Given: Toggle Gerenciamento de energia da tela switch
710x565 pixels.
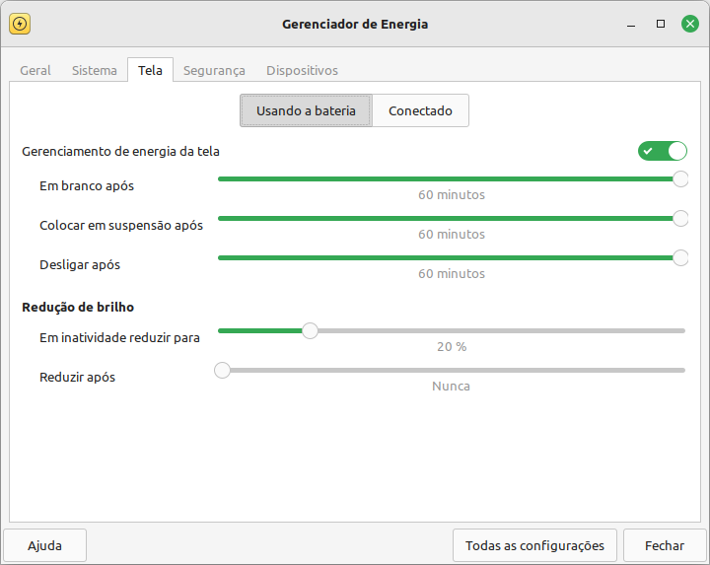Looking at the screenshot, I should point(663,151).
